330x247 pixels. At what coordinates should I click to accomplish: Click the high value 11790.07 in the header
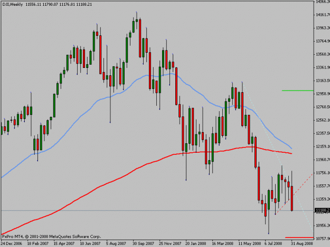coord(50,4)
